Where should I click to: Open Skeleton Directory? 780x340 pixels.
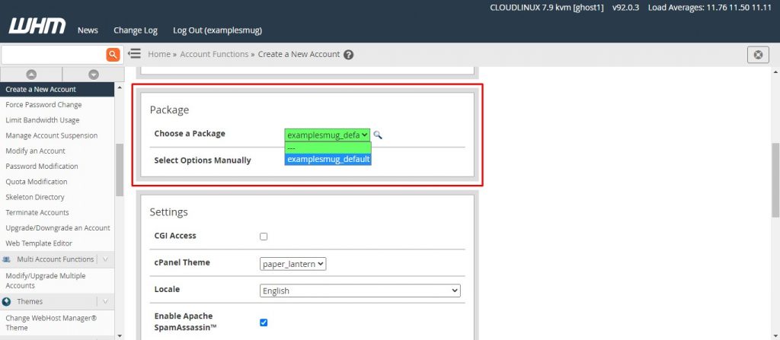tap(35, 197)
